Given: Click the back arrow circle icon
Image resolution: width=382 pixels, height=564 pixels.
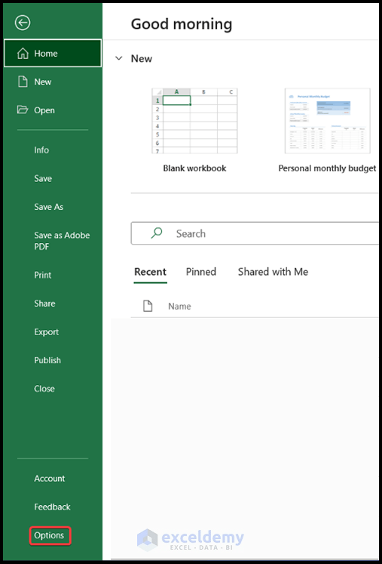Looking at the screenshot, I should click(x=23, y=23).
